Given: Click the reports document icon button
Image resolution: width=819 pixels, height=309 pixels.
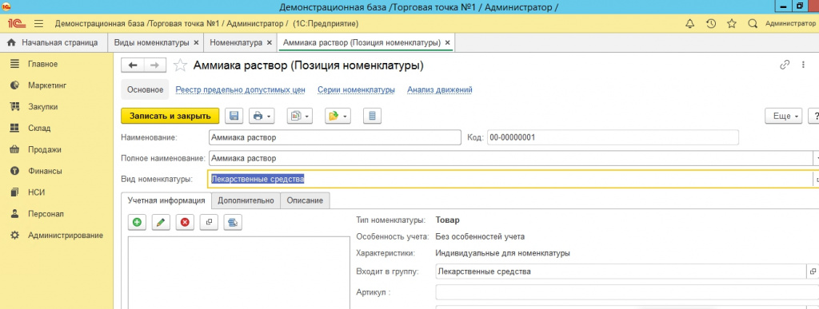Looking at the screenshot, I should (x=296, y=116).
